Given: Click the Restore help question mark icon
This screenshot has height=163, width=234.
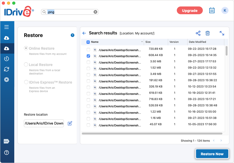Looking at the screenshot, I should pos(73,35).
